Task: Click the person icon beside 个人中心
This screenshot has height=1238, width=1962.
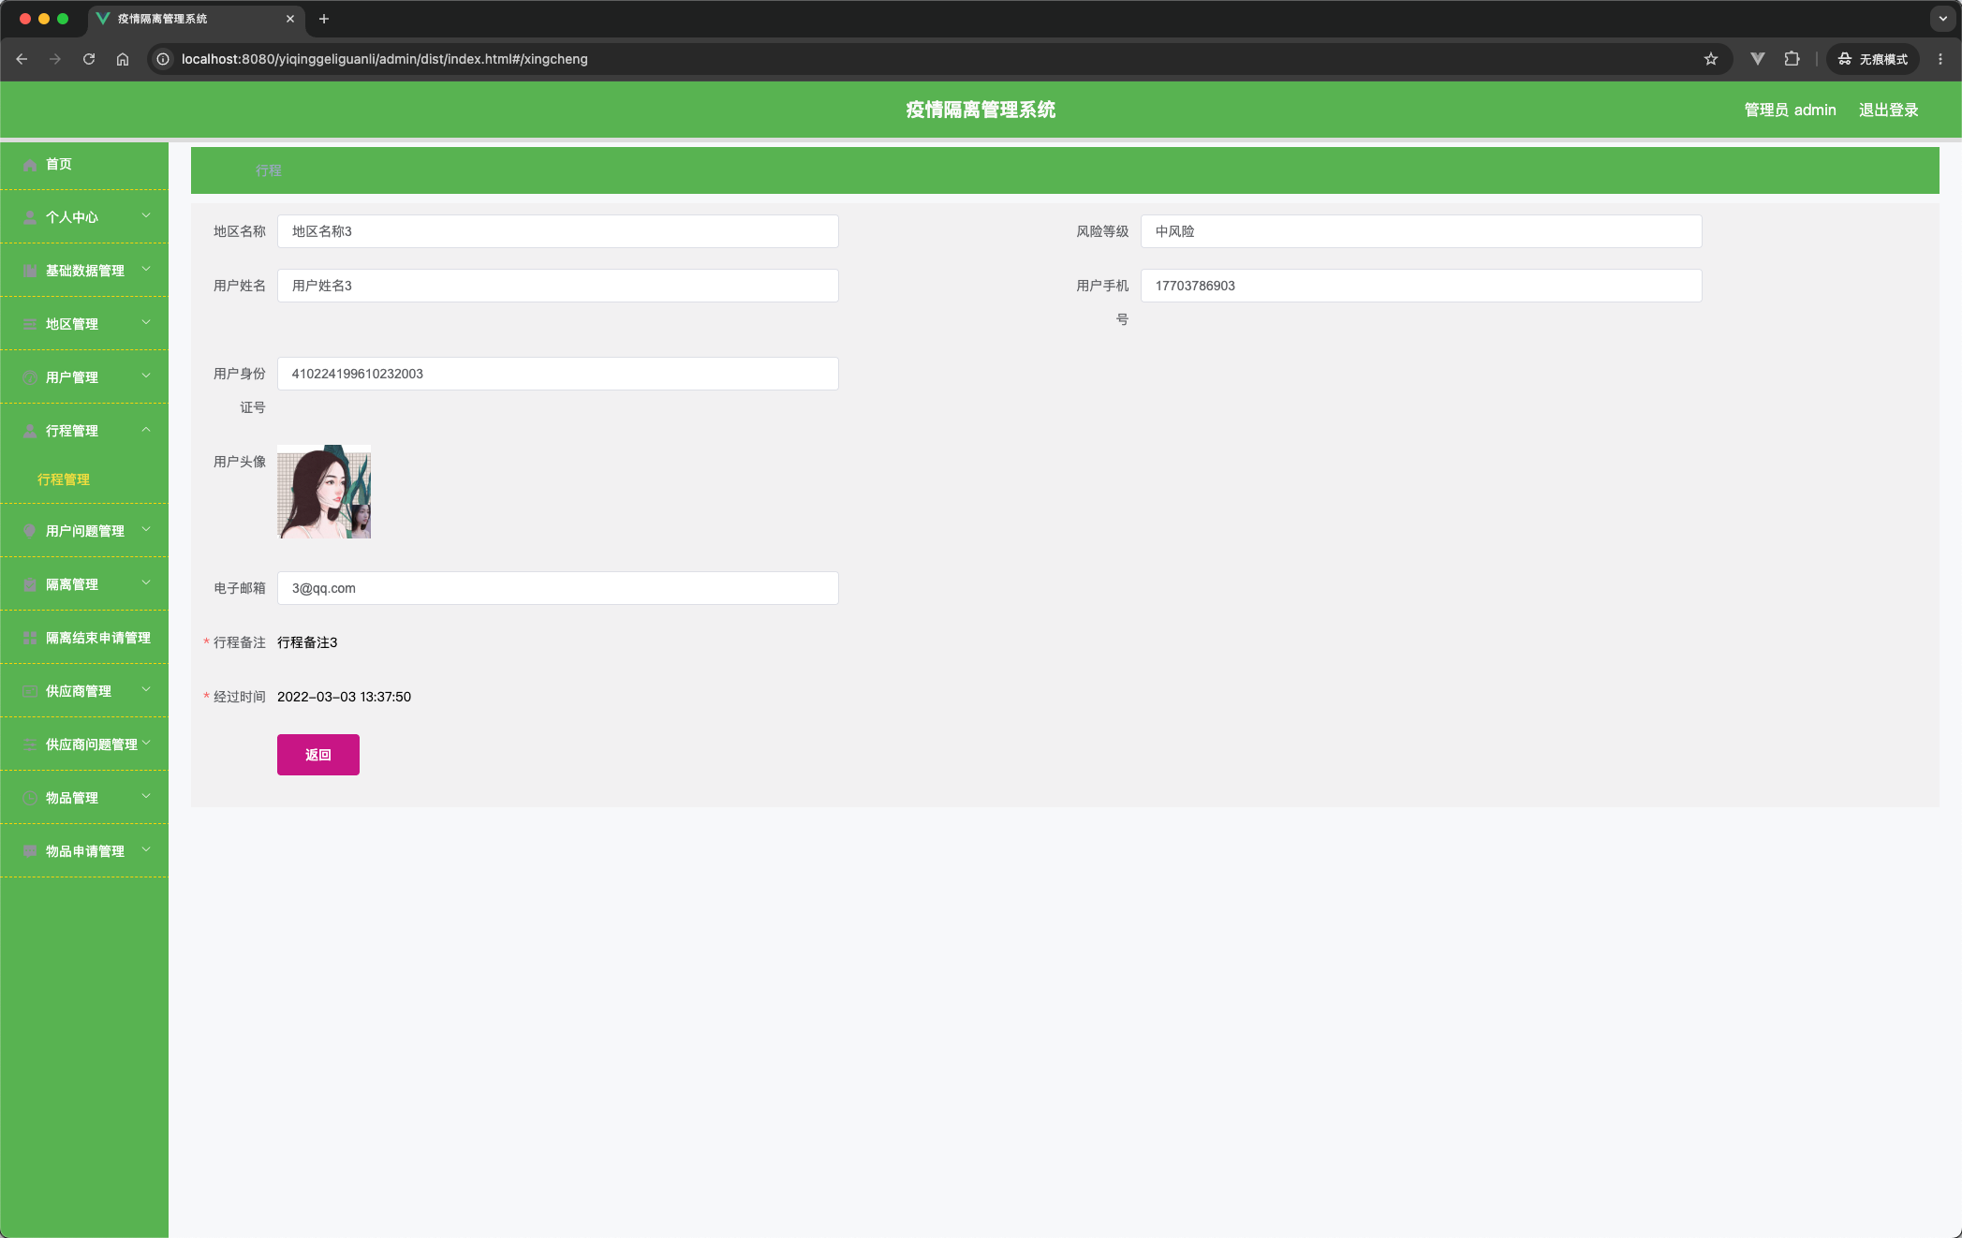Action: pos(30,218)
